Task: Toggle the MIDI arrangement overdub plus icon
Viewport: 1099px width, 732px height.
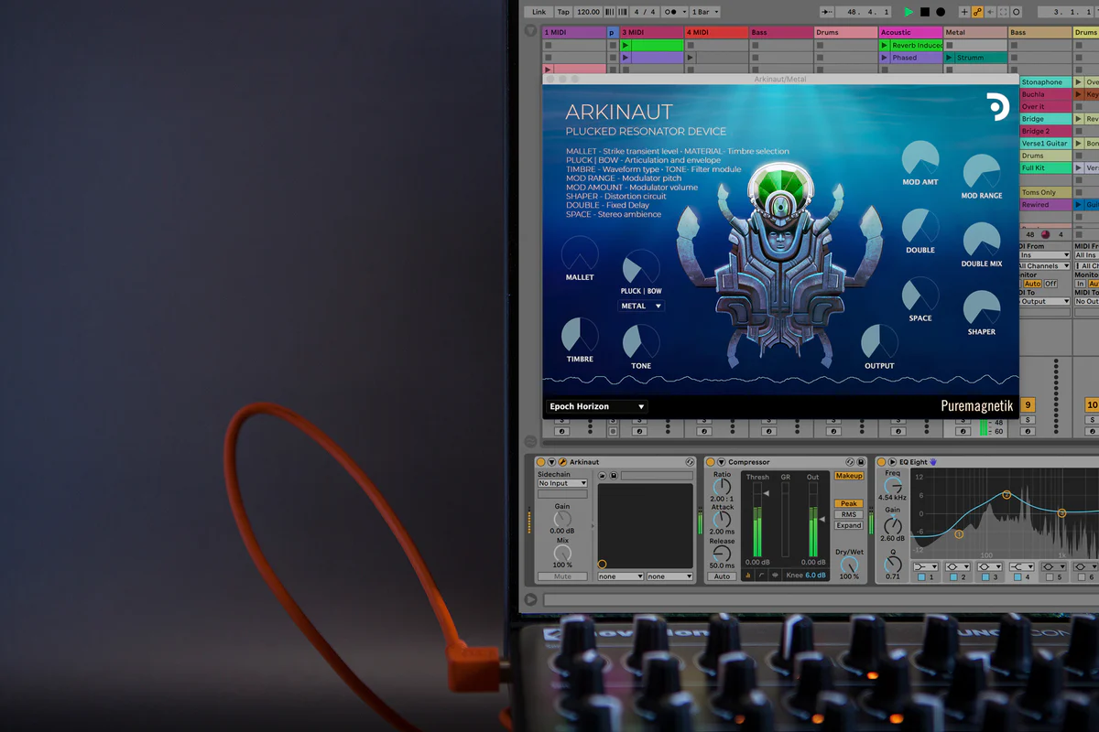Action: click(x=964, y=12)
